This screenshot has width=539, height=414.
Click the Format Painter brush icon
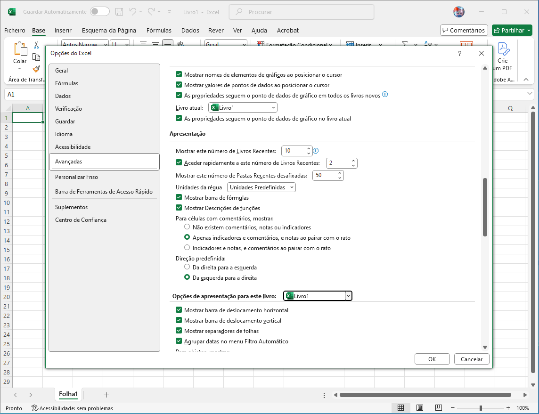[x=36, y=69]
